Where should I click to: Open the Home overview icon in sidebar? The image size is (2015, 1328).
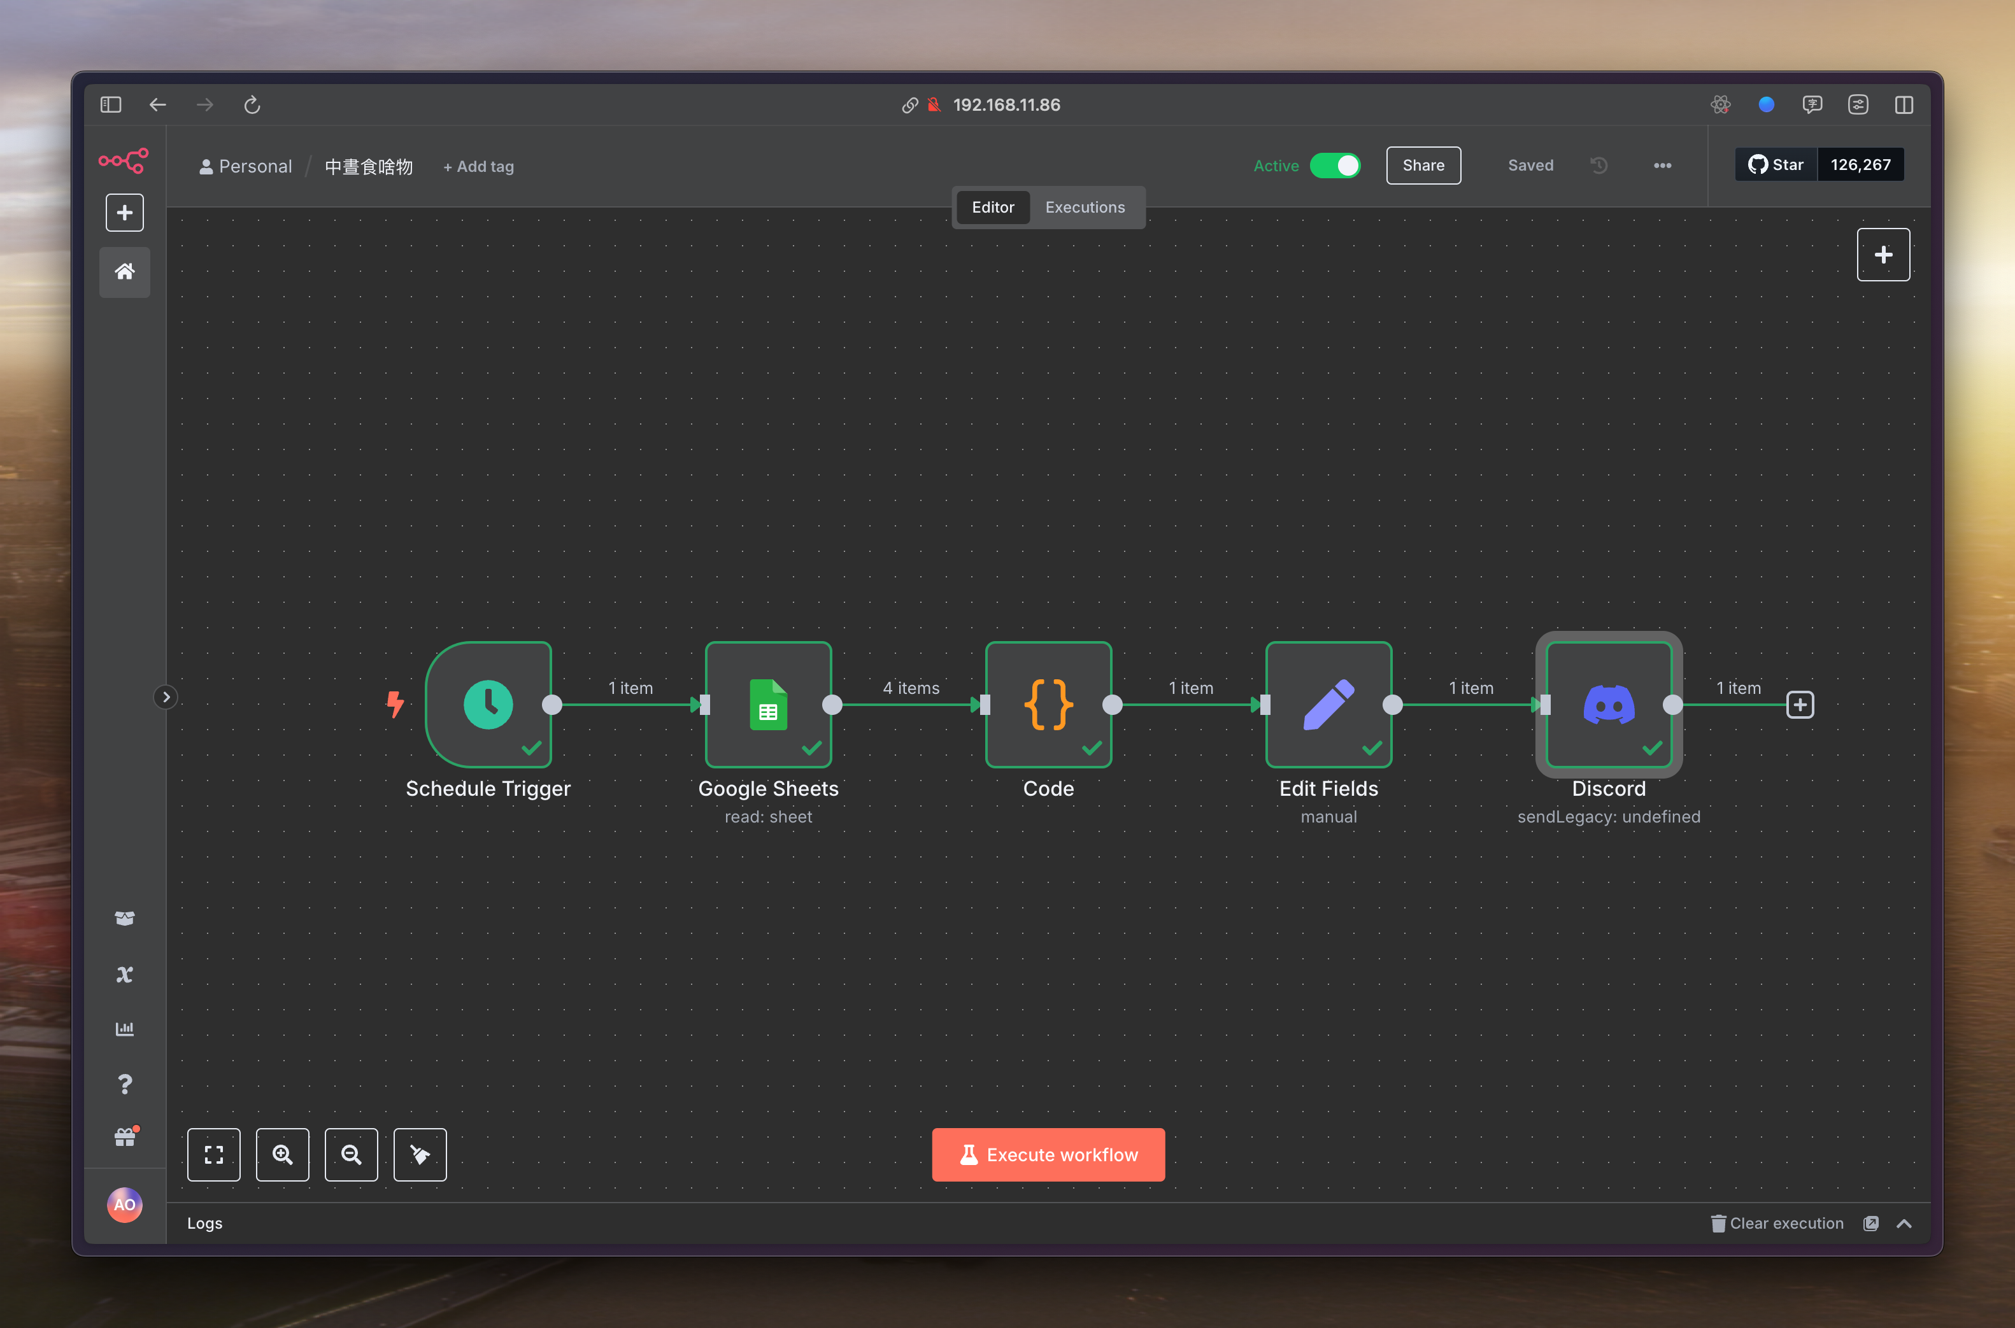125,272
